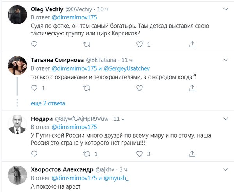Screen dimensions: 234x192
Task: Open more options menu on Татьяна Смирнова's tweet
Action: 225,60
